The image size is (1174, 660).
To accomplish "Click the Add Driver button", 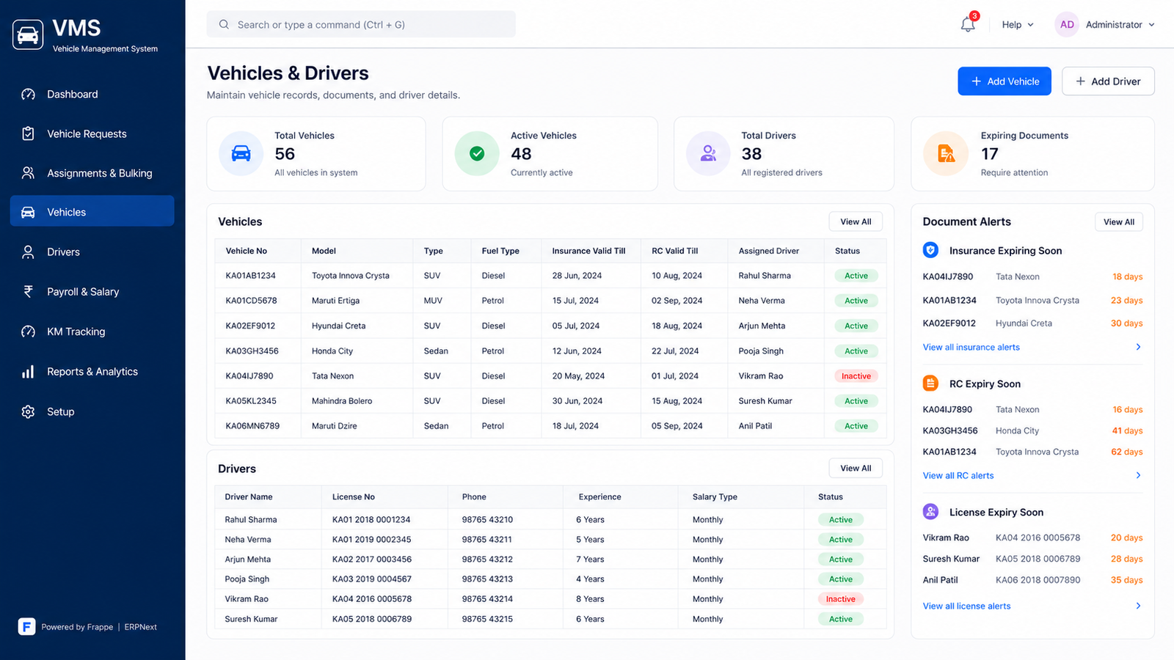I will (x=1108, y=81).
